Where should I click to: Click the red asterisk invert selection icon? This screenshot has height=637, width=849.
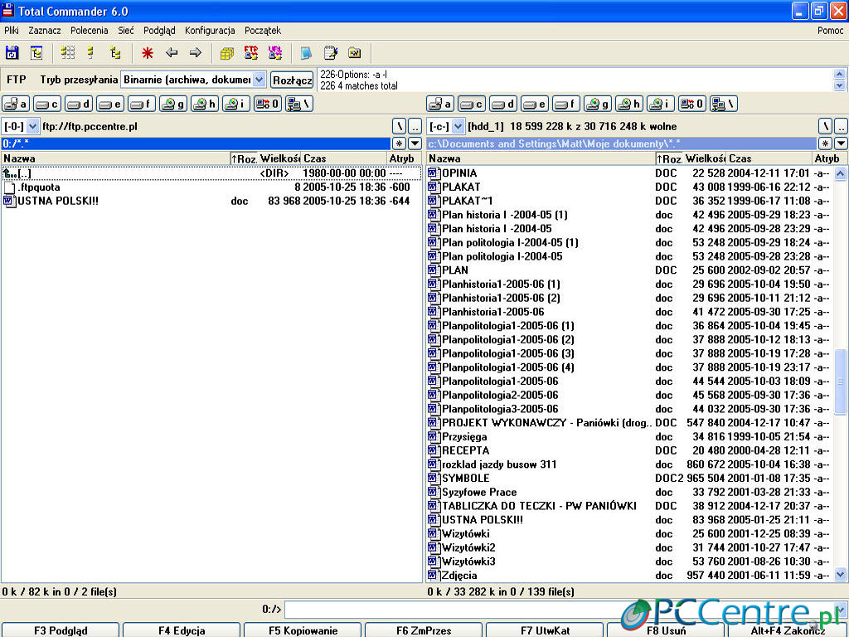click(147, 53)
